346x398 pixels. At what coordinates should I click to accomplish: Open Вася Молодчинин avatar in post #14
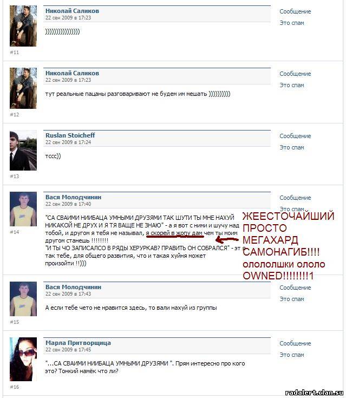pos(23,209)
